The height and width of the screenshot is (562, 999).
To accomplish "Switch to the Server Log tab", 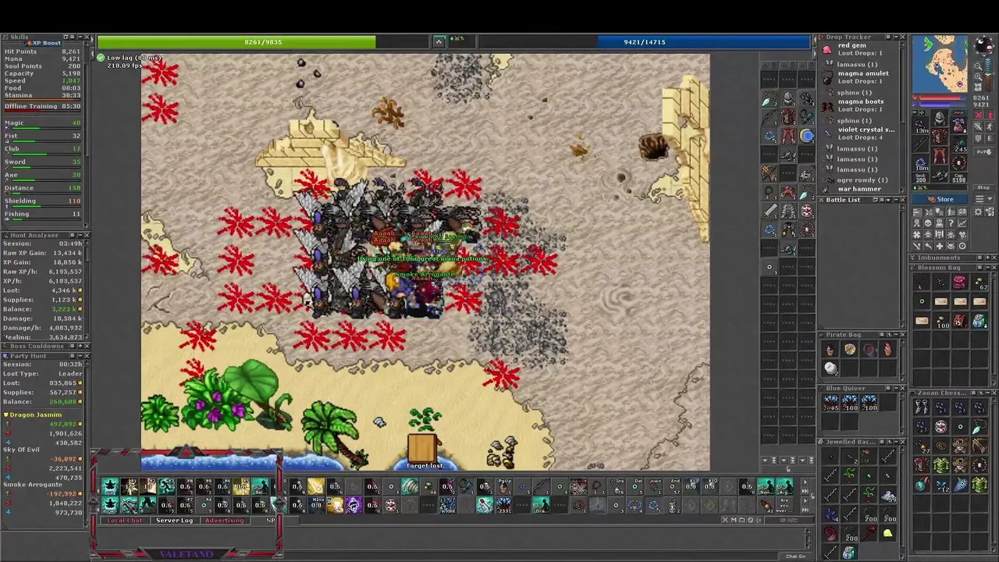I will tap(174, 520).
